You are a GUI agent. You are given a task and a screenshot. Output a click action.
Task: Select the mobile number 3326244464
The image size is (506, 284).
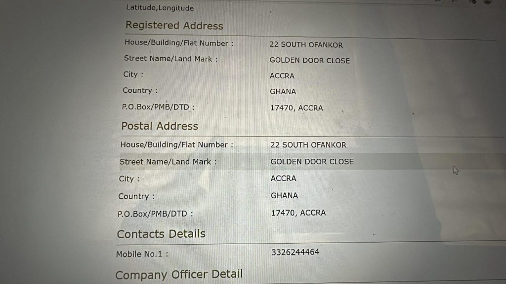(x=295, y=252)
